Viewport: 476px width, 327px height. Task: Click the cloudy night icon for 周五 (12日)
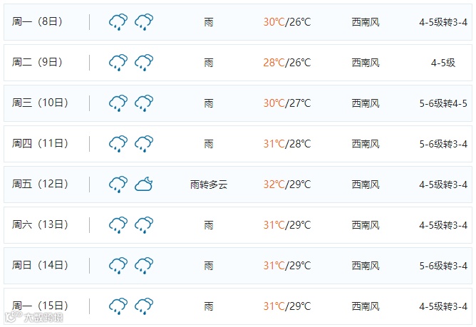pos(144,184)
